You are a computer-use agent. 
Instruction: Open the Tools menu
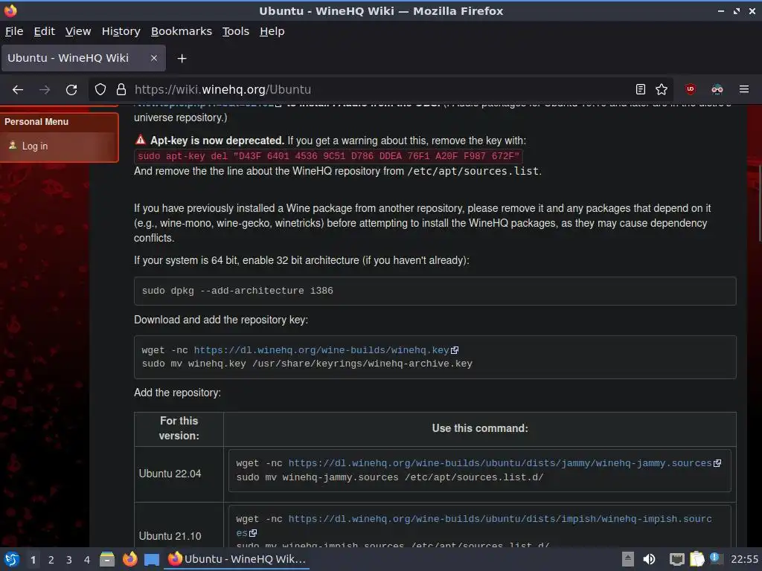click(236, 31)
